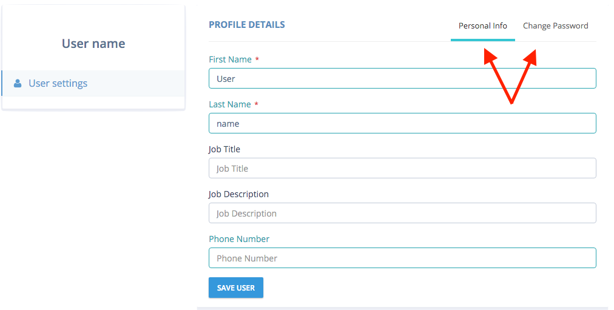Click into the Phone Number input field
Image resolution: width=614 pixels, height=310 pixels.
coord(402,258)
